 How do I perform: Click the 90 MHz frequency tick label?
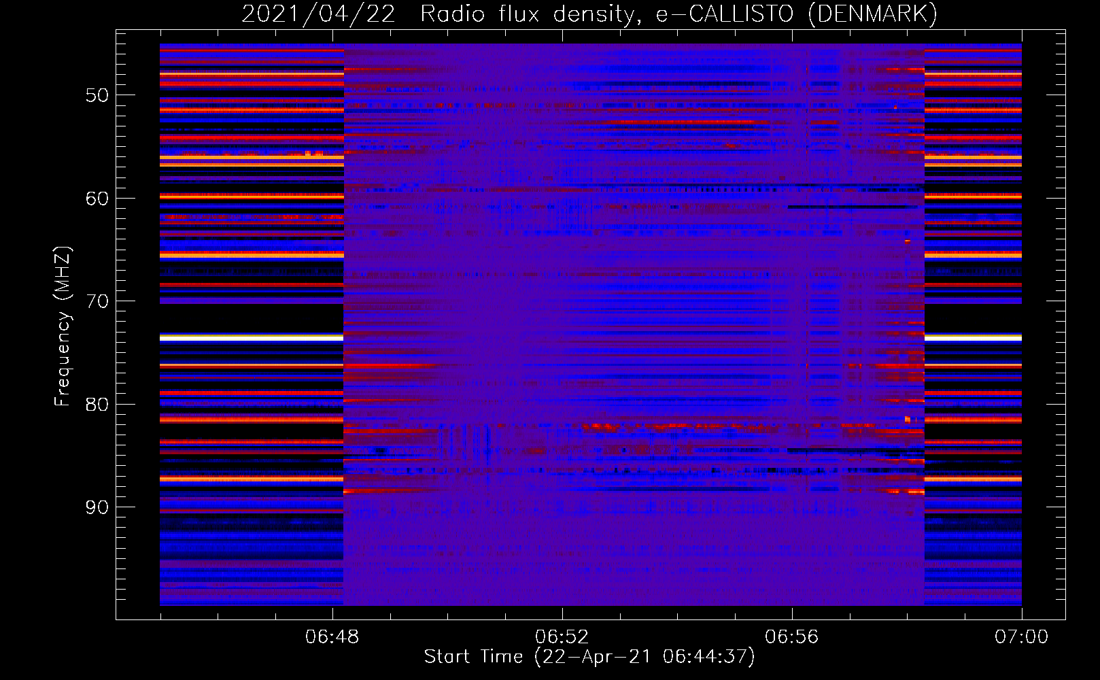[97, 507]
